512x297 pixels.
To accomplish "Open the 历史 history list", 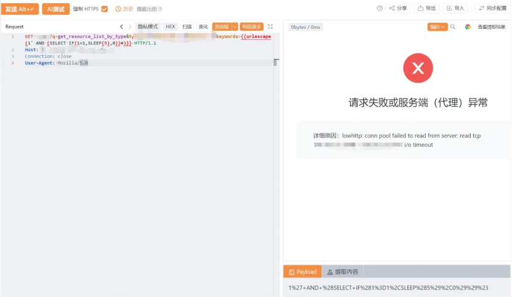I will pyautogui.click(x=124, y=9).
